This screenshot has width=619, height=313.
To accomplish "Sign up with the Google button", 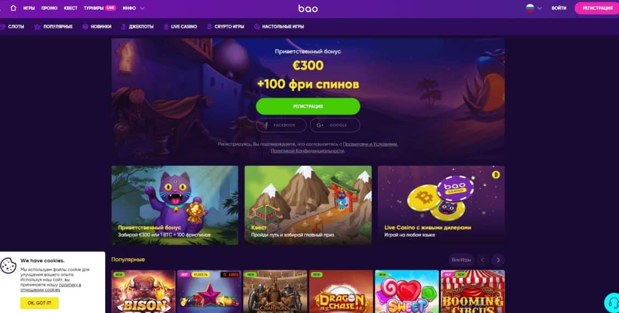I will [x=335, y=125].
